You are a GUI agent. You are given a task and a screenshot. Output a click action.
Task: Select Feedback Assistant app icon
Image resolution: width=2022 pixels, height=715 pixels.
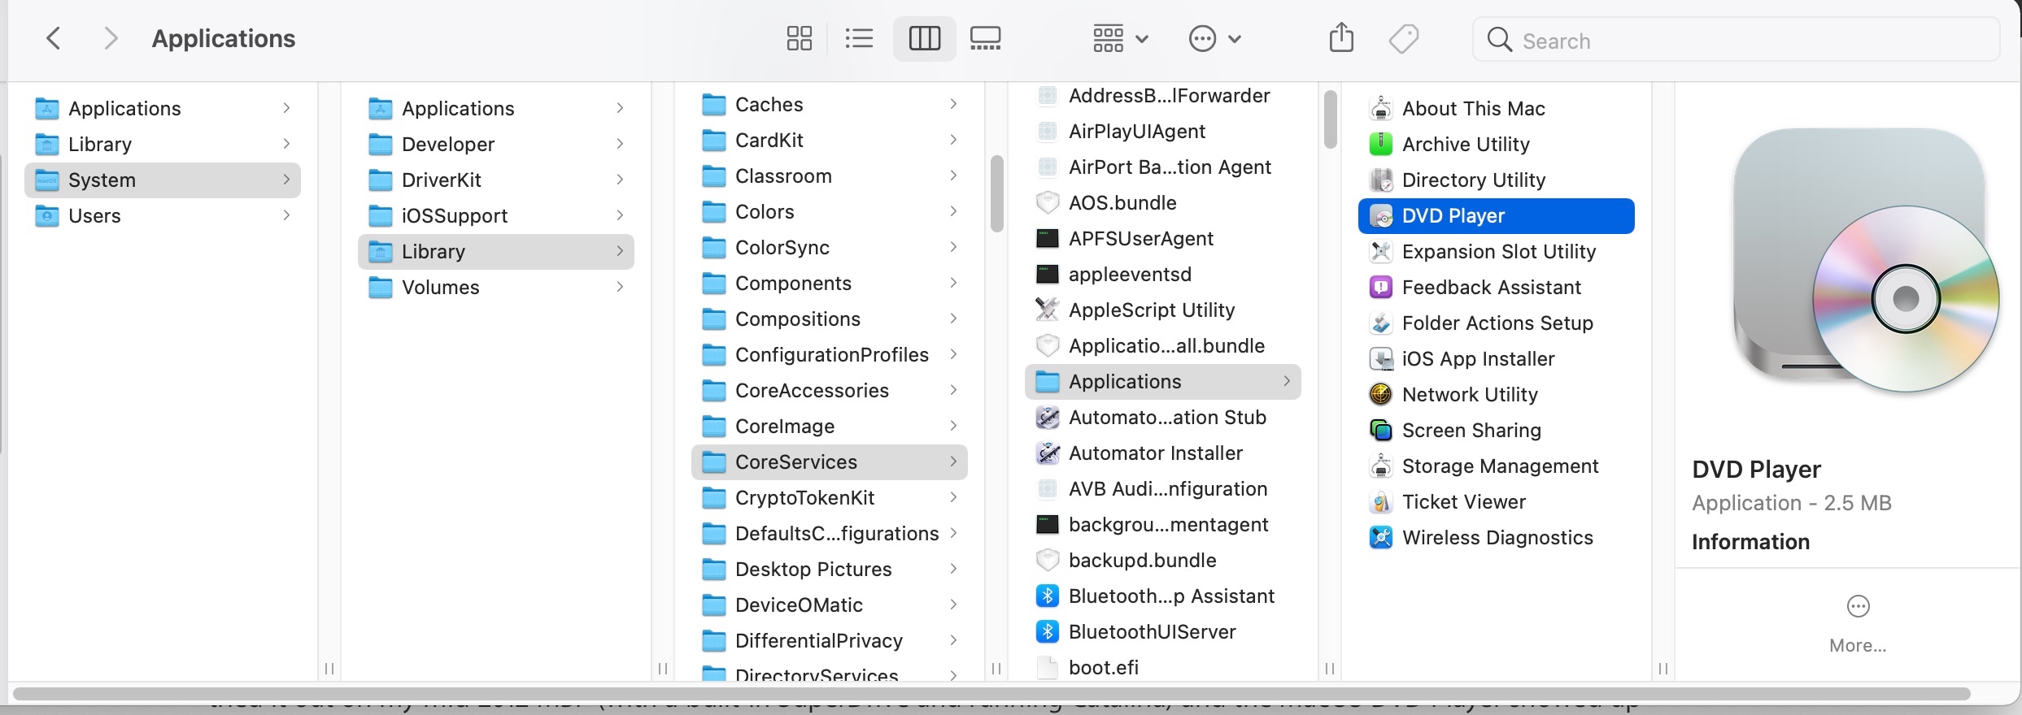click(x=1380, y=288)
